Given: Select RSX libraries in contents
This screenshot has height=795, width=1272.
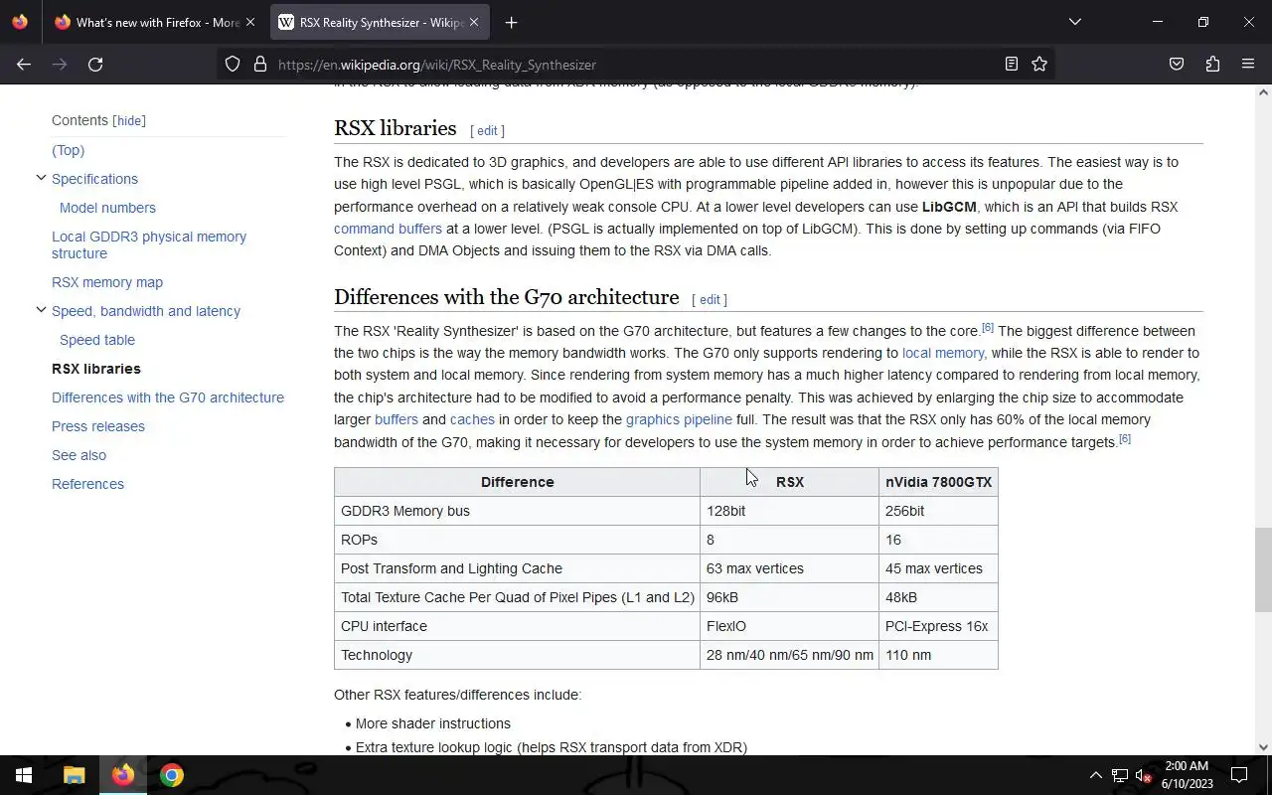Looking at the screenshot, I should [96, 369].
